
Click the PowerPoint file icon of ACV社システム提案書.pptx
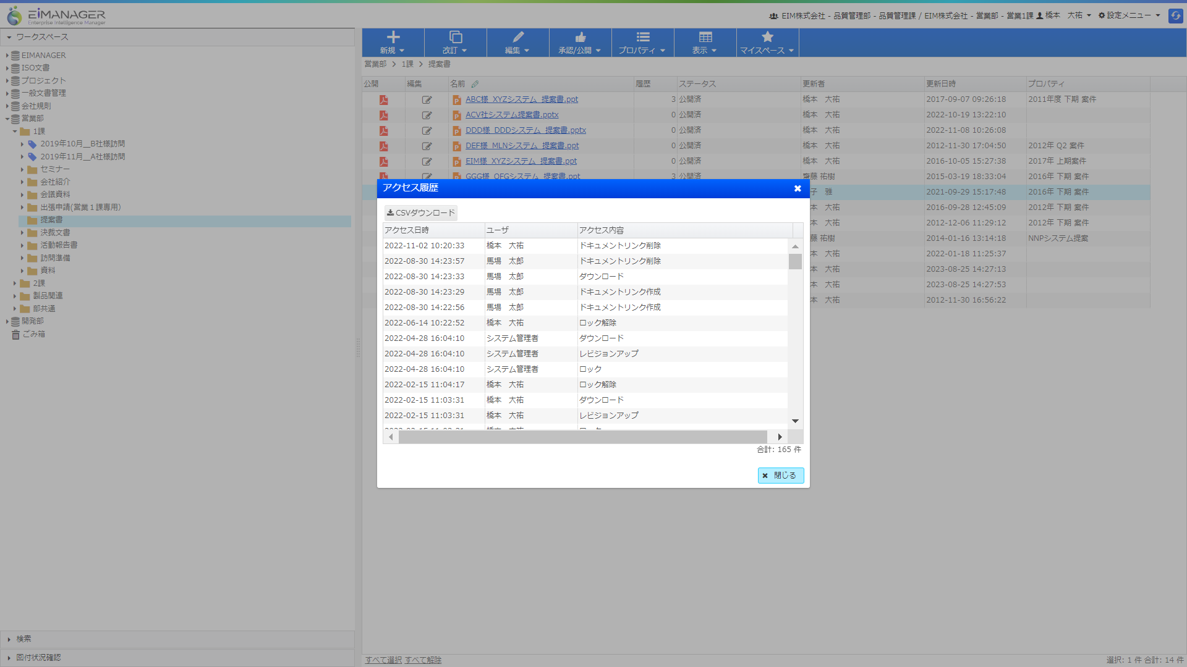pyautogui.click(x=456, y=115)
